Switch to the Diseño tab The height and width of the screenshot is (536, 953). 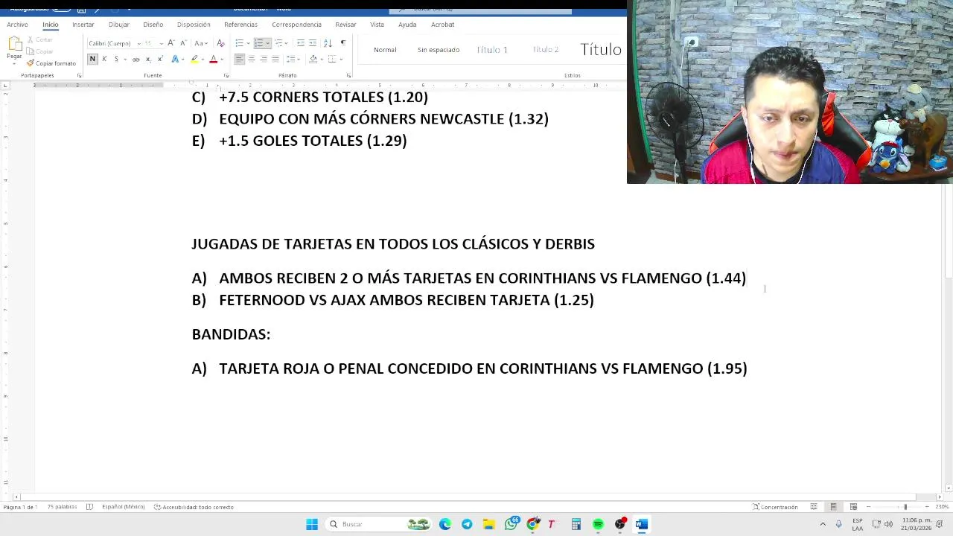tap(153, 25)
